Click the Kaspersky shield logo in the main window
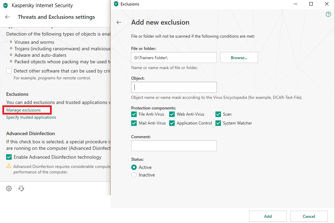Screen dimensions: 335x223 click(6, 5)
